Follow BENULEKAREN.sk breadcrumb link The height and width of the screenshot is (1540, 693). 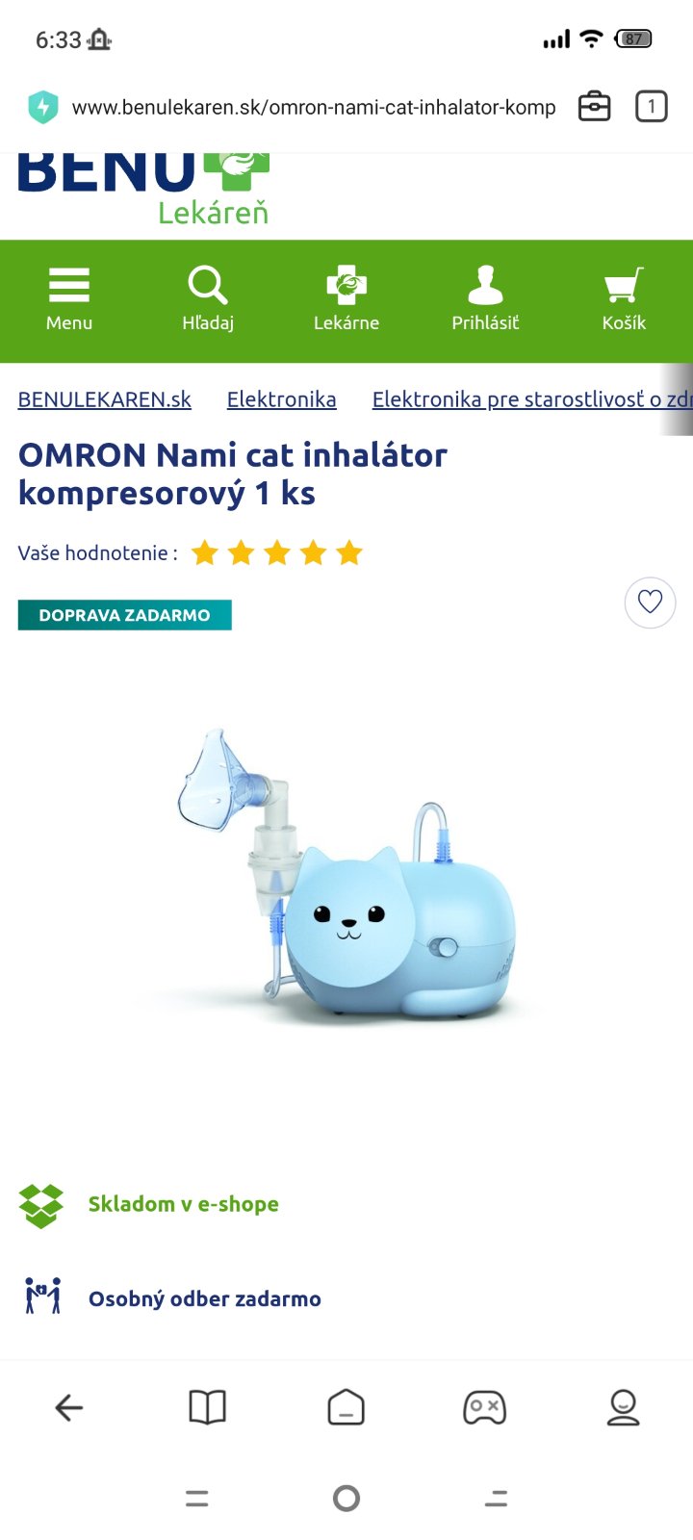[104, 399]
